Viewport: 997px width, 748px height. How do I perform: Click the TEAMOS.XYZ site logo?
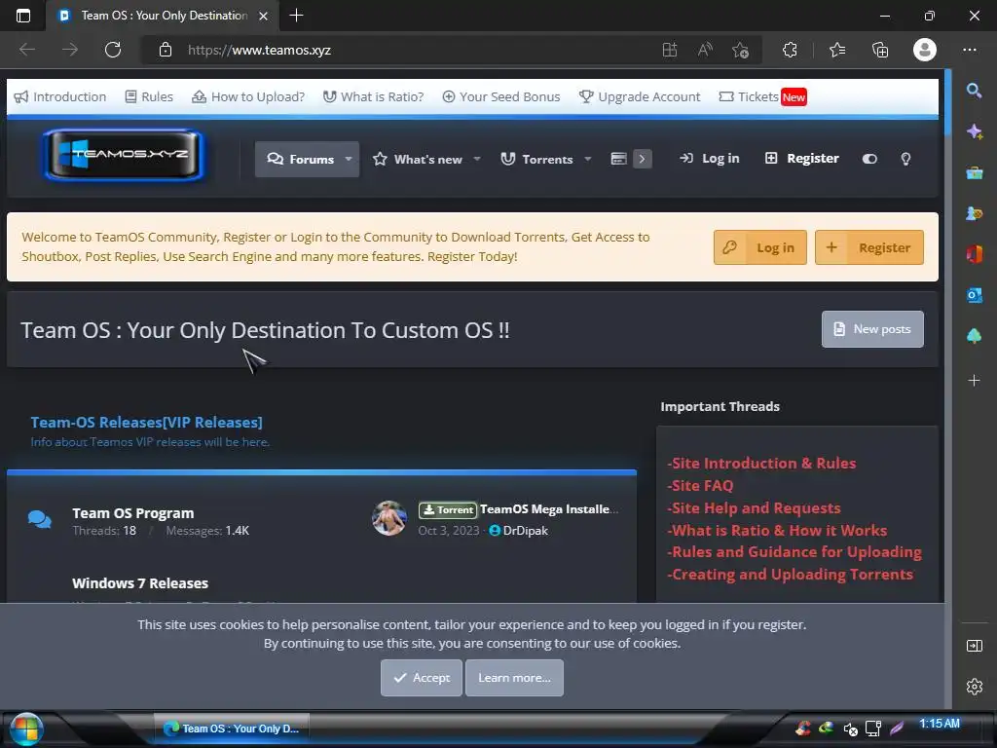coord(124,155)
